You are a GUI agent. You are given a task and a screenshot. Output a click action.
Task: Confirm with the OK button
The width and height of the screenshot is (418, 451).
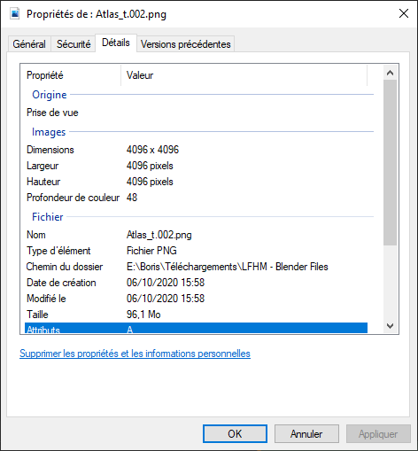tap(235, 434)
